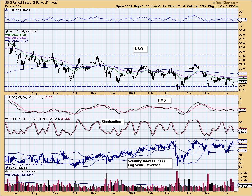Click the 'Volatility Index Crude Oil' annotation box
Image resolution: width=252 pixels, height=196 pixels.
pos(150,163)
